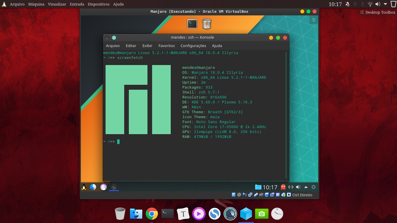Open the Máquina menu in the VirtualBox menu bar

click(x=36, y=4)
